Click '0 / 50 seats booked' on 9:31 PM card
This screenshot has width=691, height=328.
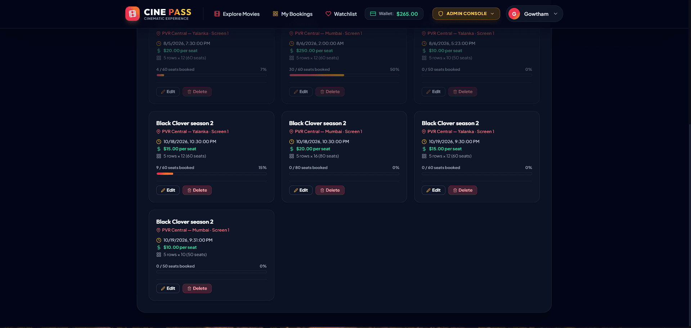pos(175,266)
